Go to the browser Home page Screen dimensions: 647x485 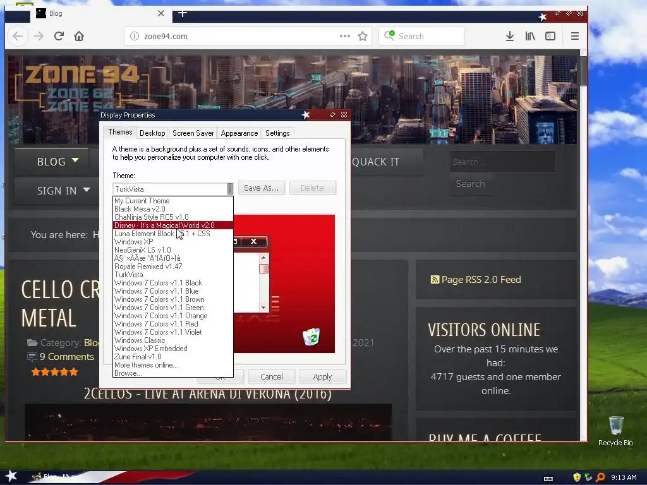(x=79, y=36)
